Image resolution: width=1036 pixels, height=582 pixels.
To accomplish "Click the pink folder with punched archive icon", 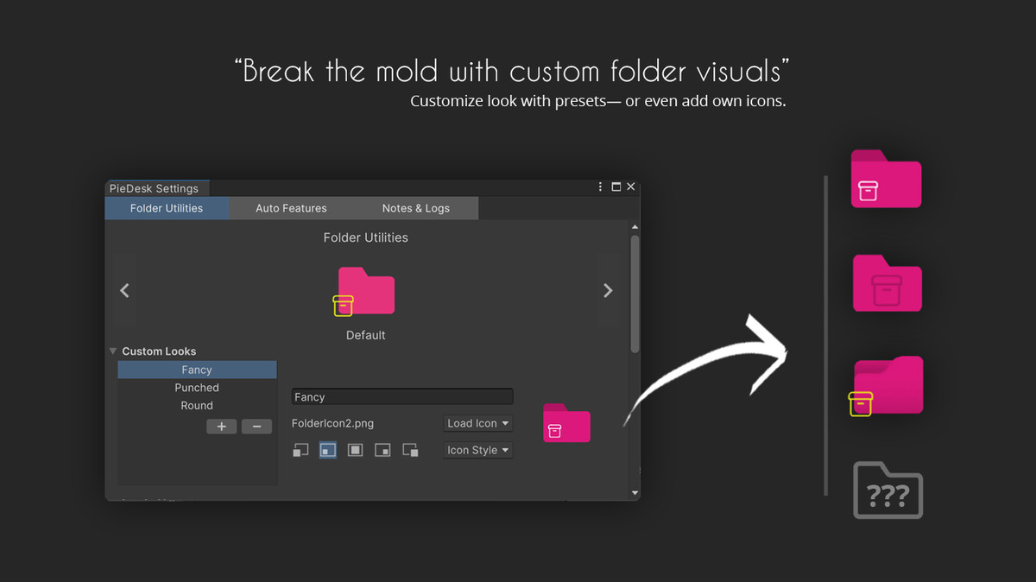I will 887,282.
